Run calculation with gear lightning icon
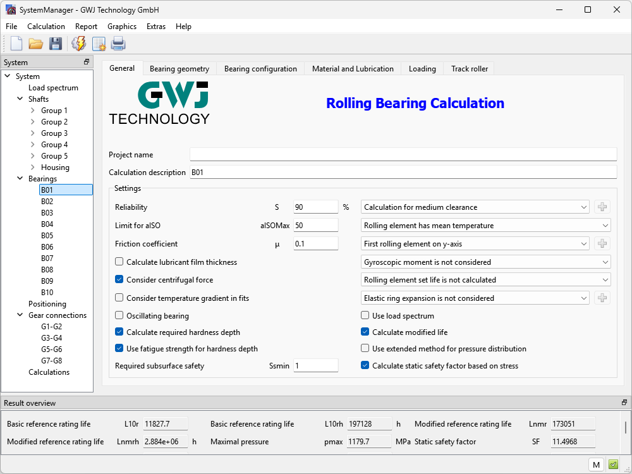Image resolution: width=632 pixels, height=474 pixels. point(78,44)
